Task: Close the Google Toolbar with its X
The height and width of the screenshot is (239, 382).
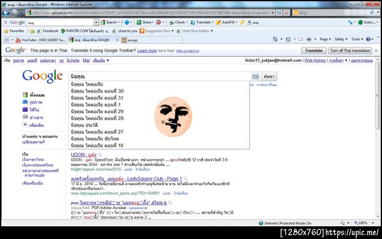Action: coord(6,22)
